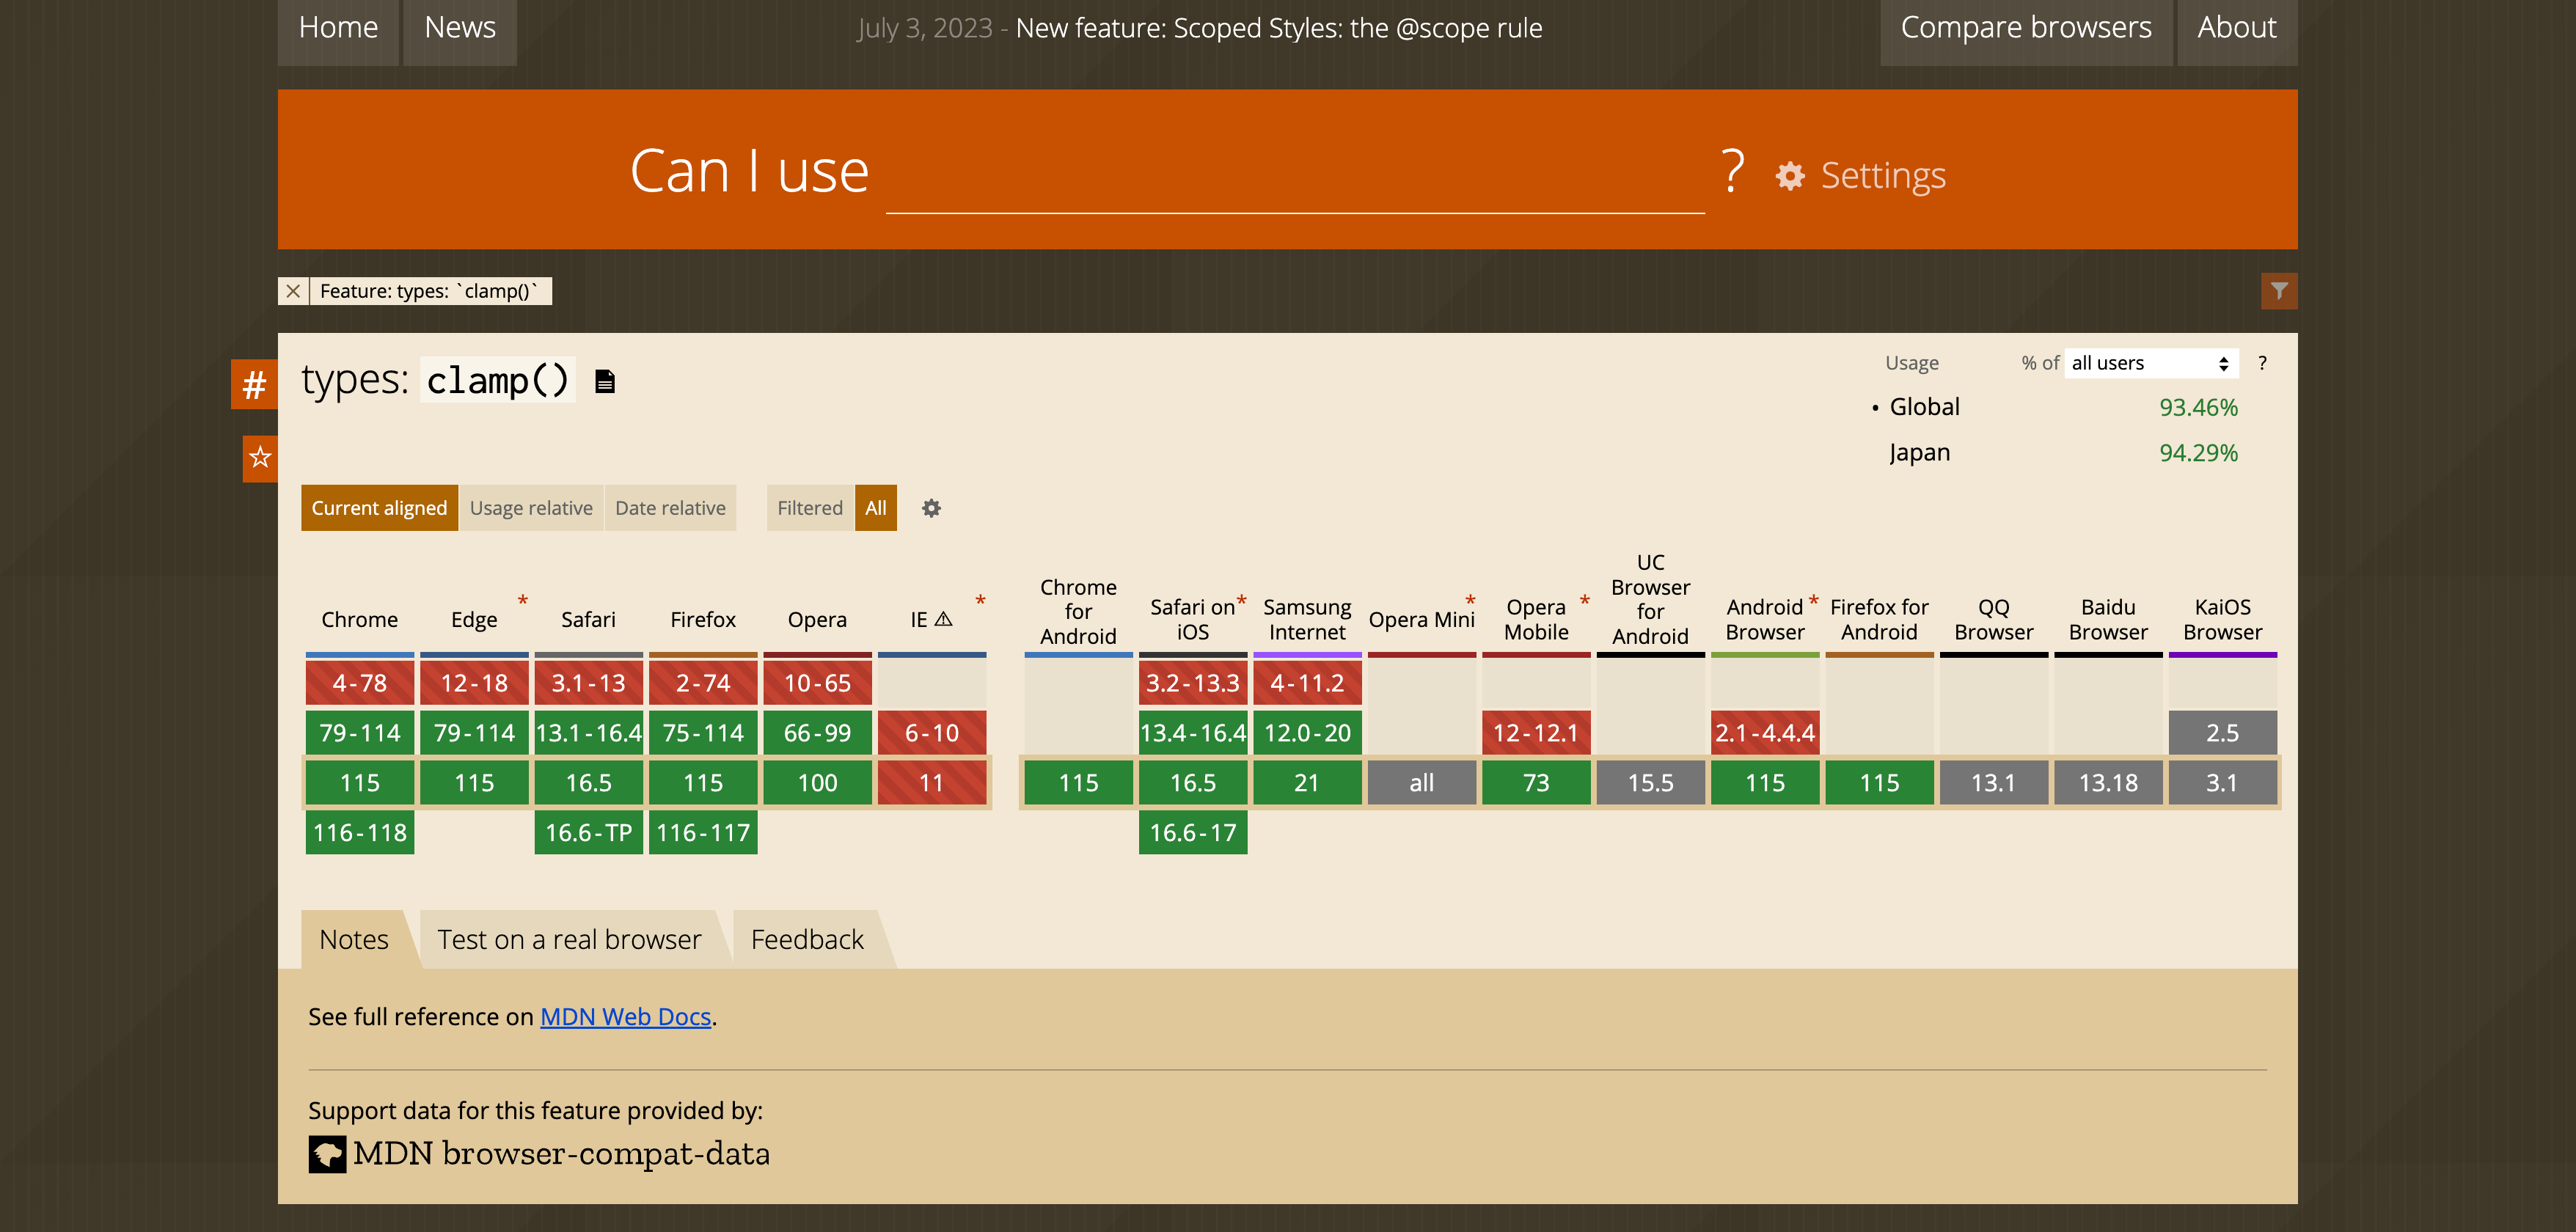This screenshot has height=1232, width=2576.
Task: Switch to Usage relative view
Action: (x=531, y=508)
